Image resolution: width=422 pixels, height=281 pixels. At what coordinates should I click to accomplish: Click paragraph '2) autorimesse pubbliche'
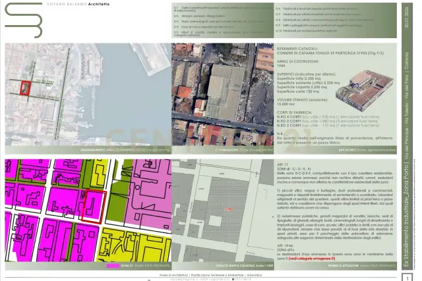pos(335,227)
